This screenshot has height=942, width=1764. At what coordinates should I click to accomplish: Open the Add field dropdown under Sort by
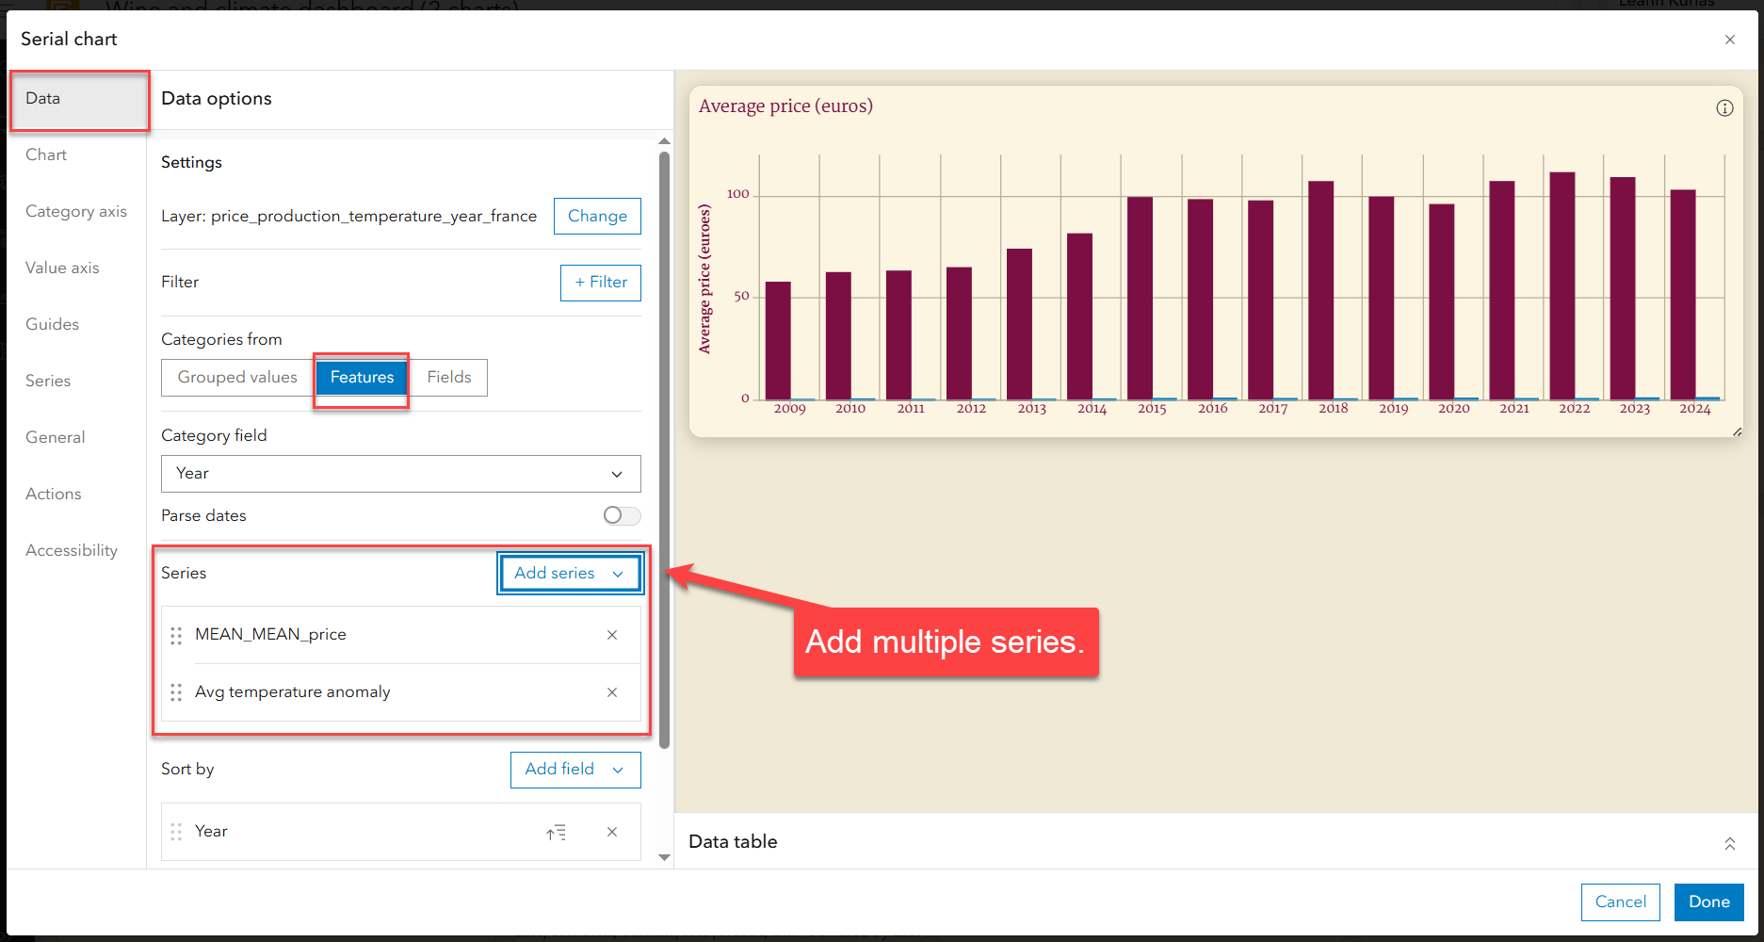coord(575,770)
